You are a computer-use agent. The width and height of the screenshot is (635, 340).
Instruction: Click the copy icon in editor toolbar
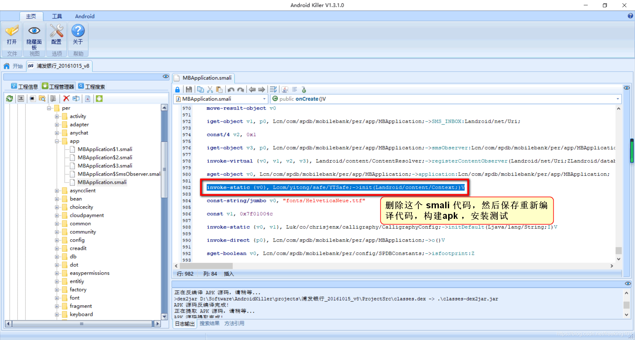click(x=200, y=89)
